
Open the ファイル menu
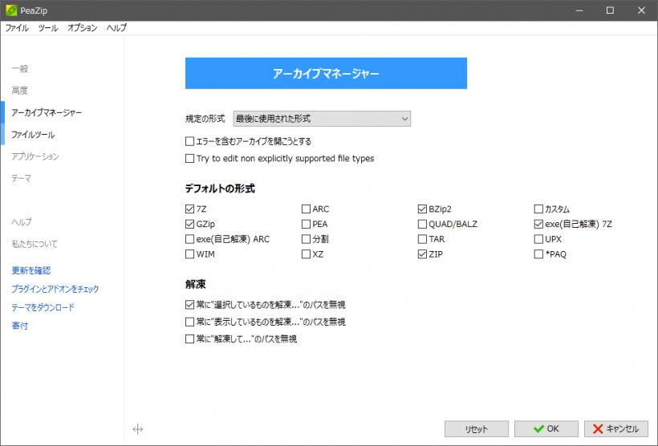click(x=17, y=28)
